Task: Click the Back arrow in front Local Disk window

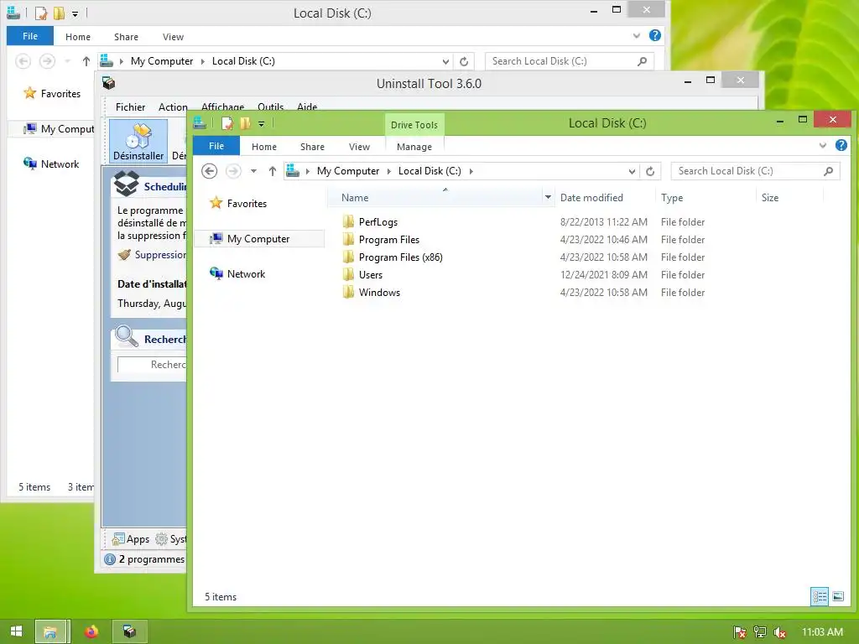Action: click(209, 171)
